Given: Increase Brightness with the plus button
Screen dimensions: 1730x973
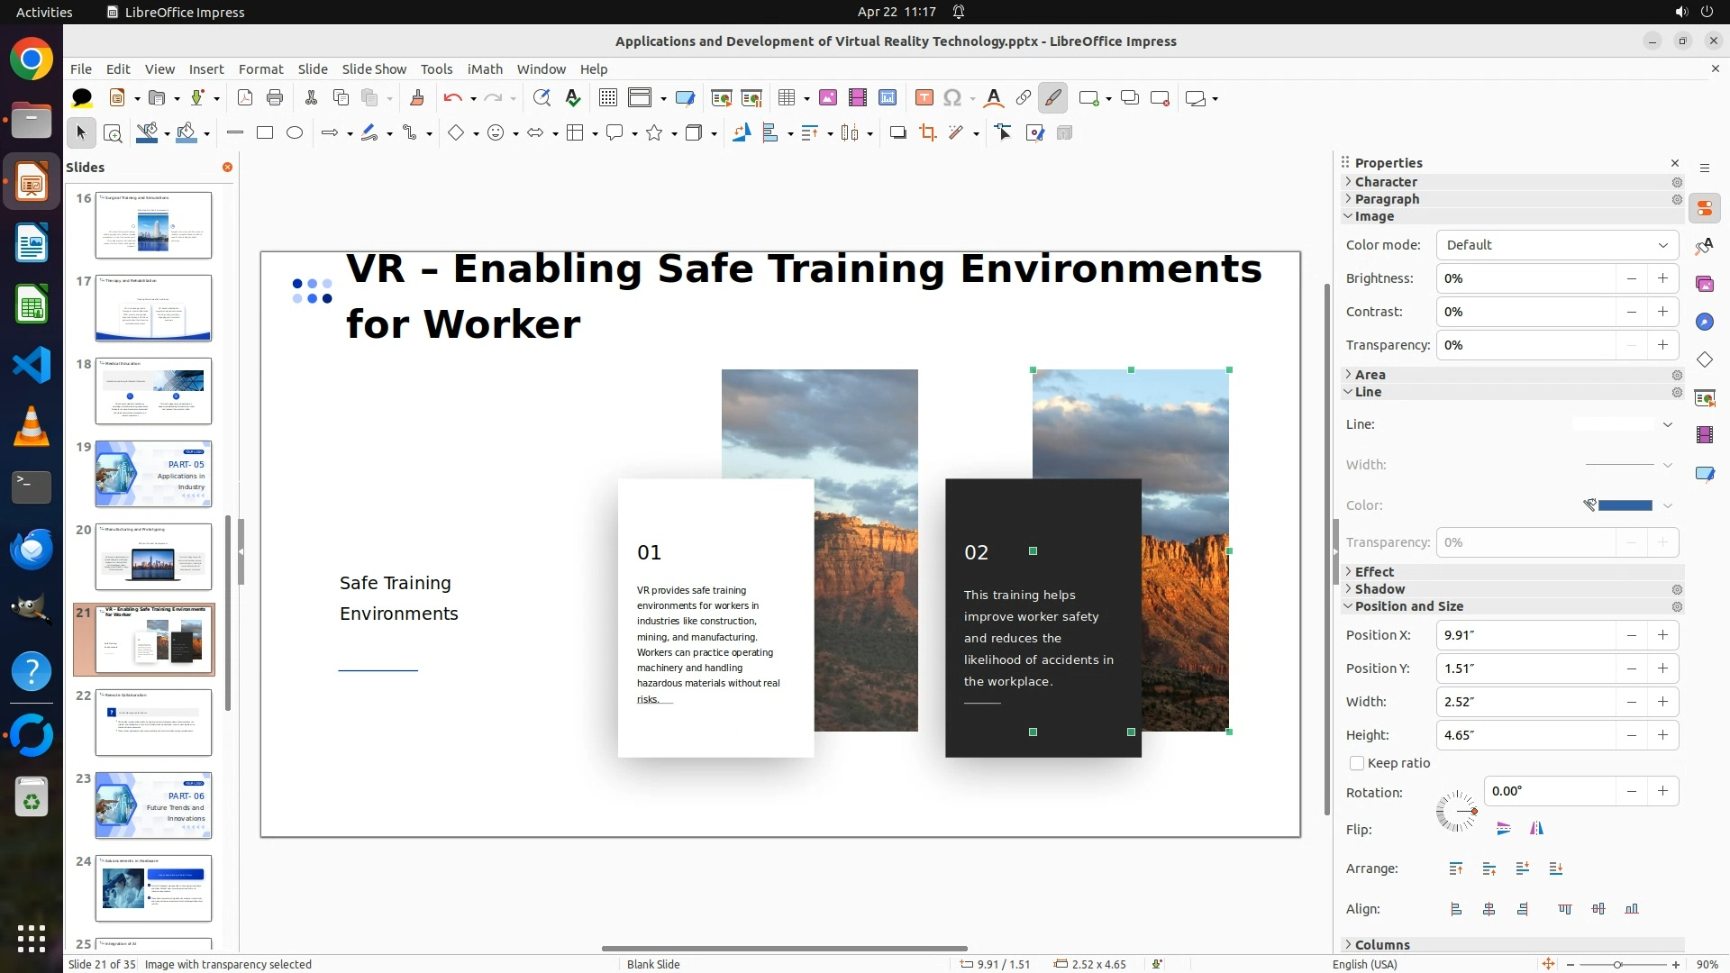Looking at the screenshot, I should click(1662, 278).
